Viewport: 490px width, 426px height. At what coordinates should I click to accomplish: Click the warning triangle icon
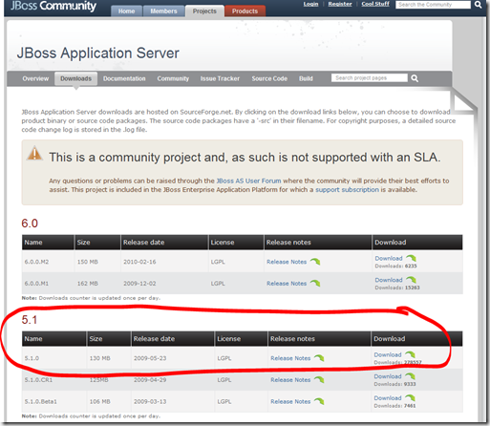point(34,153)
